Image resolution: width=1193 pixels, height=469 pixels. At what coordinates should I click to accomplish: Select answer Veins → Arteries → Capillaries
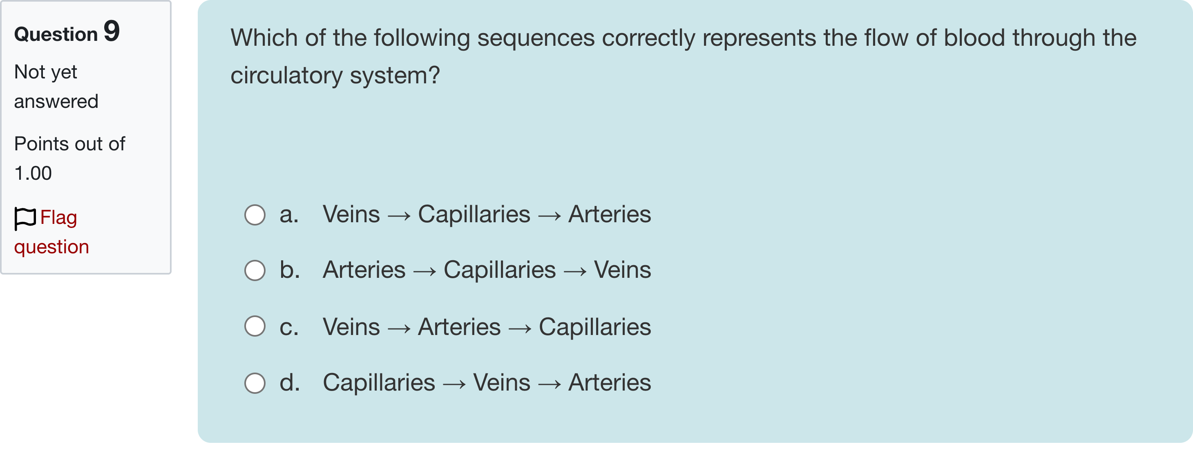(486, 326)
